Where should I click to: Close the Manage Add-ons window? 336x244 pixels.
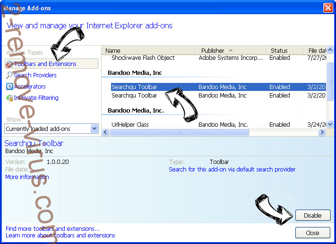tap(328, 8)
